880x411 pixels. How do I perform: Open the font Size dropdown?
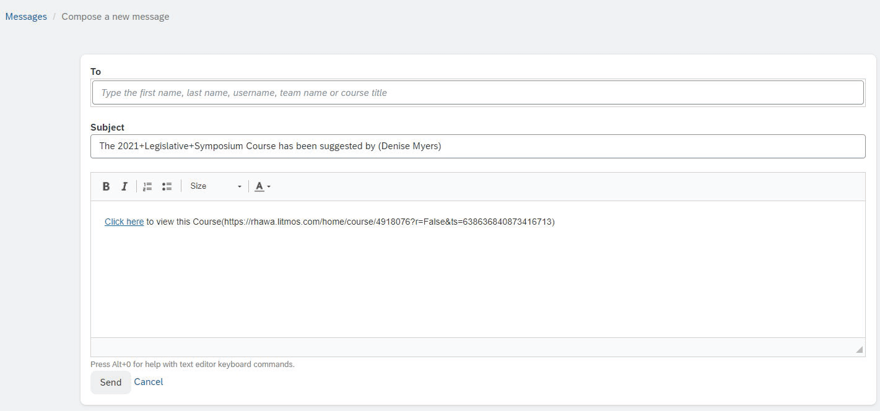(216, 186)
